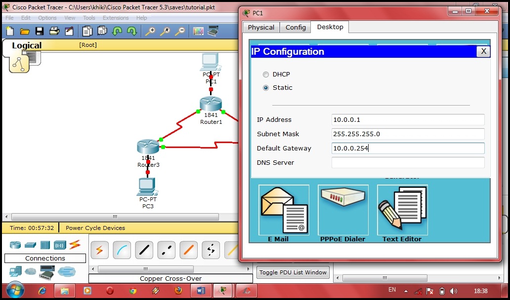Click Power Cycle Devices button
The image size is (510, 300).
[95, 228]
